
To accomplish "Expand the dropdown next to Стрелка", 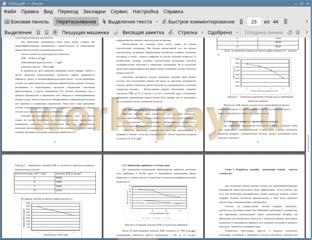I will click(x=202, y=32).
